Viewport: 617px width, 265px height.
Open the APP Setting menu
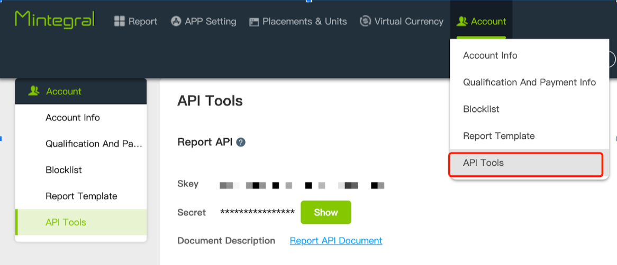pos(203,21)
